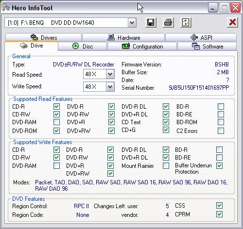The width and height of the screenshot is (243, 229).
Task: Toggle DVD-ROM checkbox in Read Features
Action: [x=56, y=131]
